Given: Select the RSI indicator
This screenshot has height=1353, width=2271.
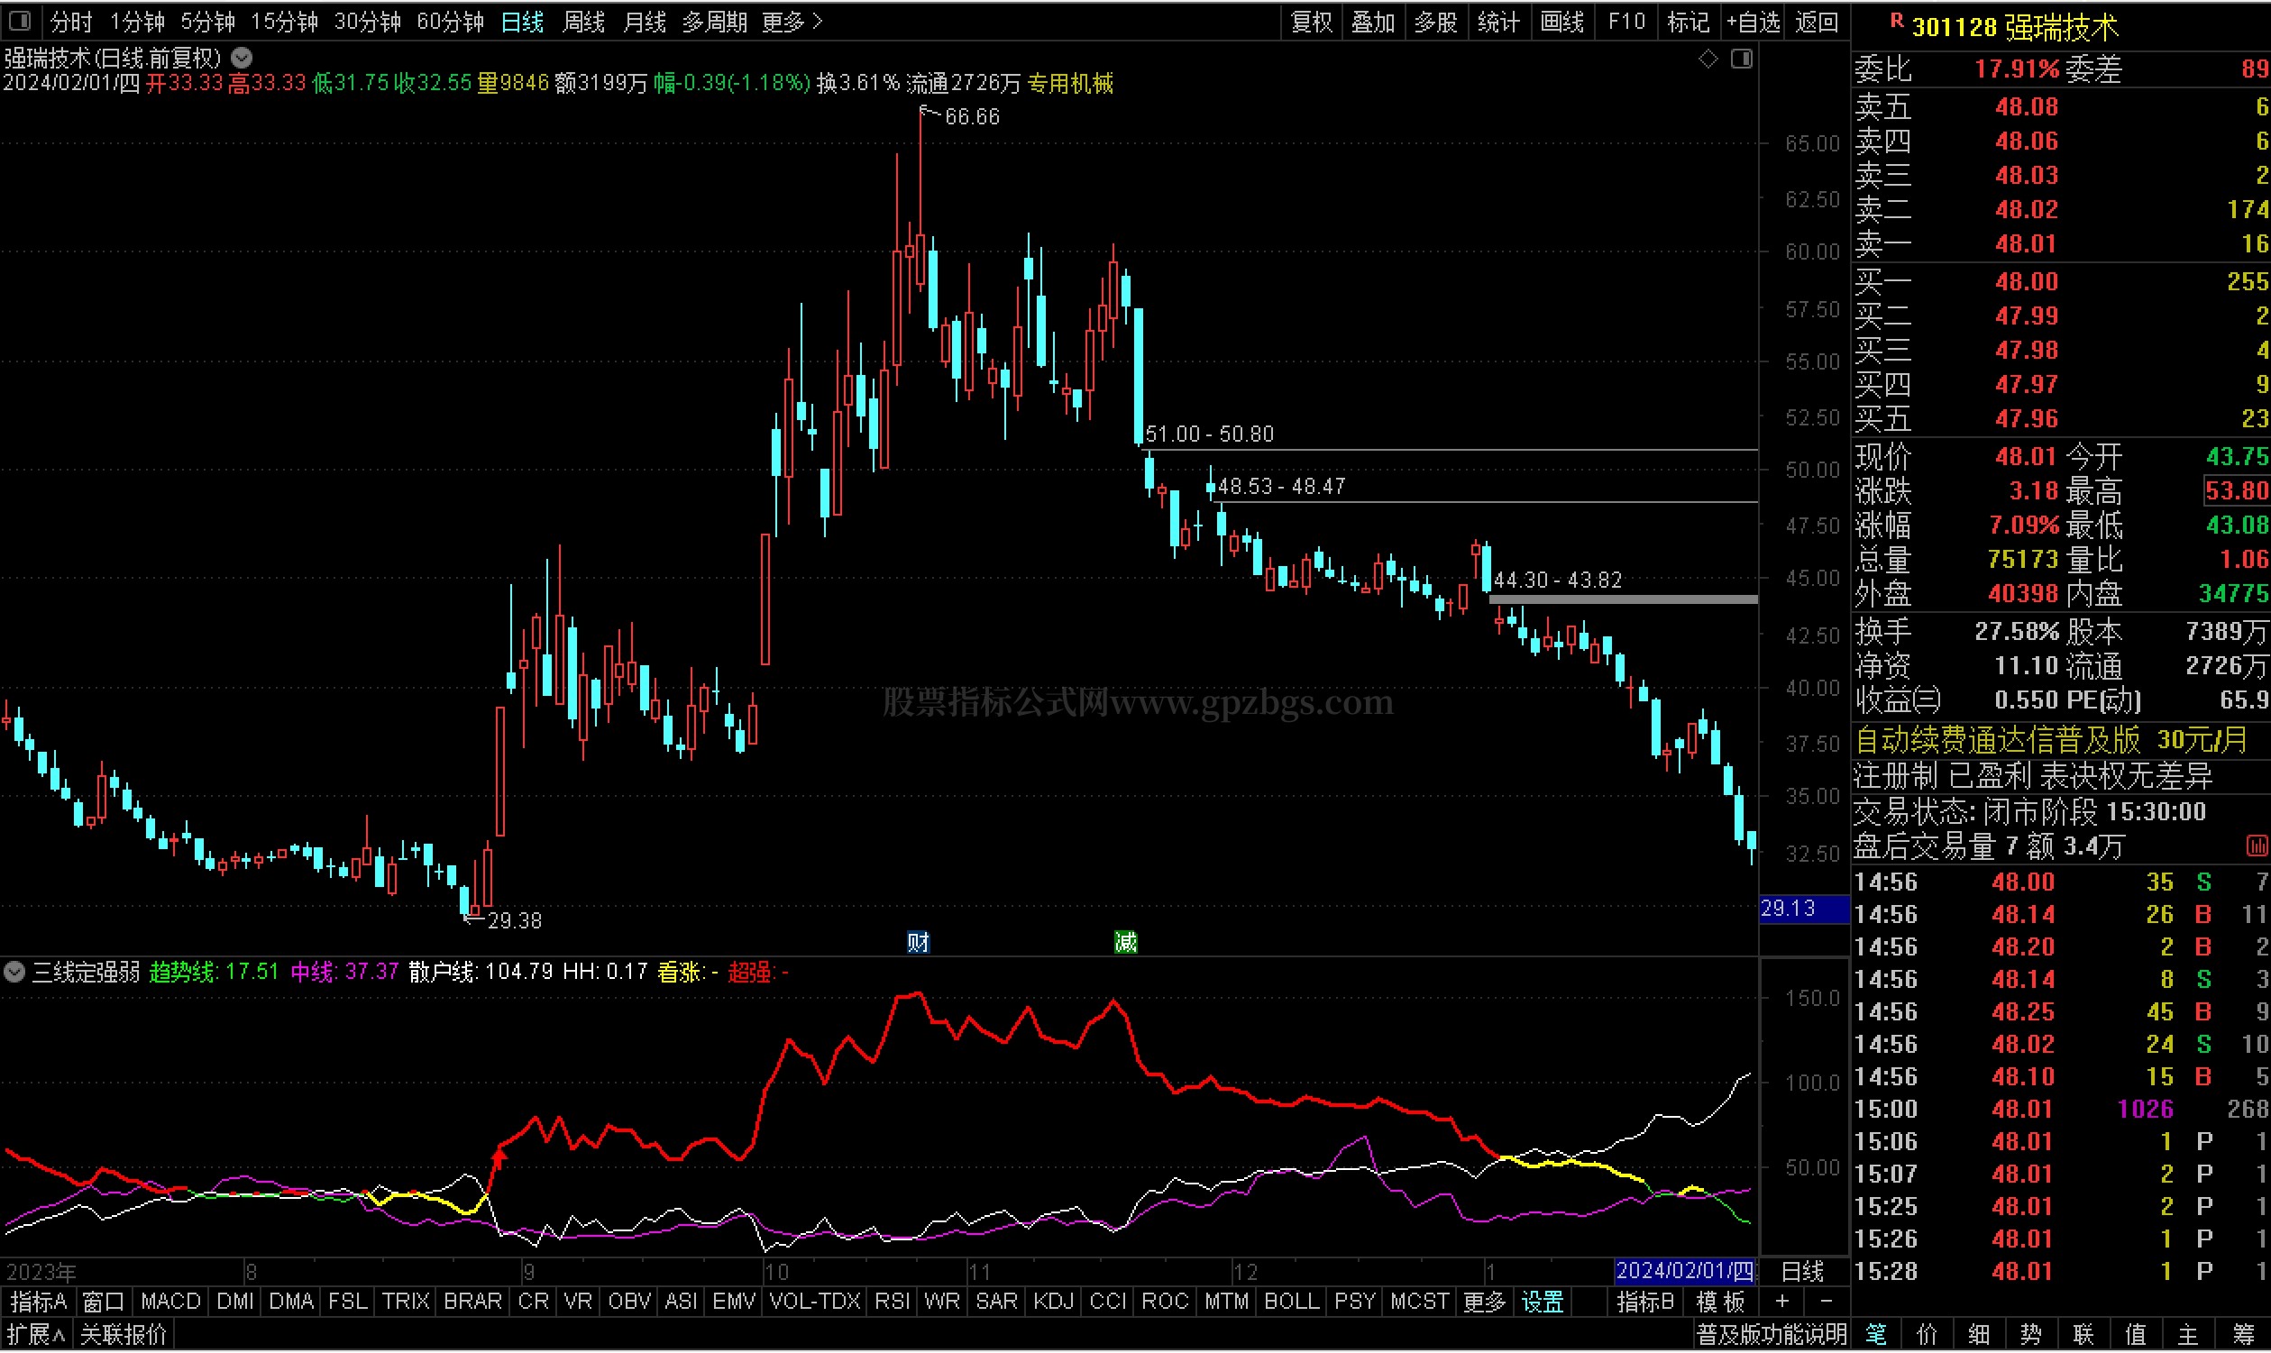Looking at the screenshot, I should [x=893, y=1302].
